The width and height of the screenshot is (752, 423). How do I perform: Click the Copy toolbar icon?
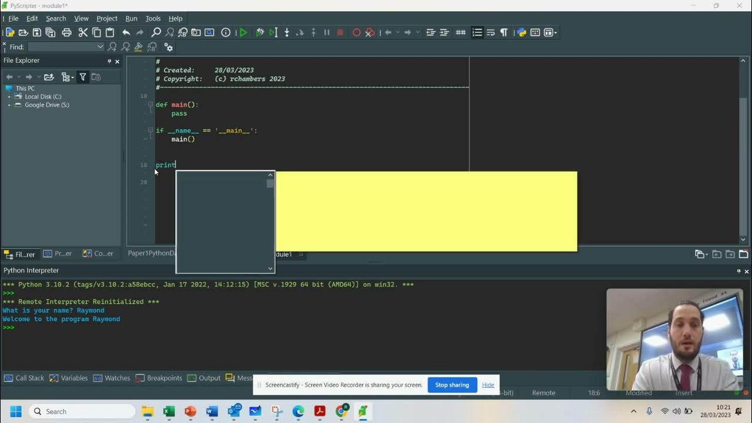coord(96,33)
